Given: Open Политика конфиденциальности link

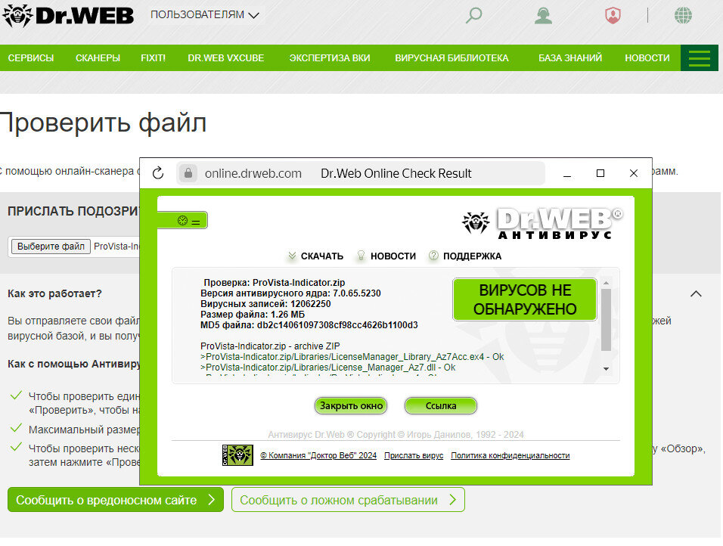Looking at the screenshot, I should pos(510,455).
